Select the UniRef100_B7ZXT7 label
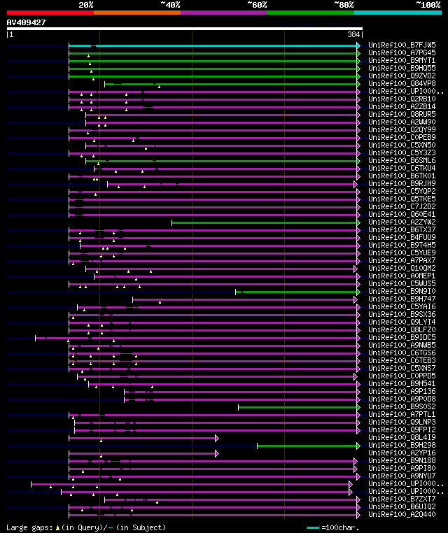This screenshot has width=448, height=533. [402, 499]
